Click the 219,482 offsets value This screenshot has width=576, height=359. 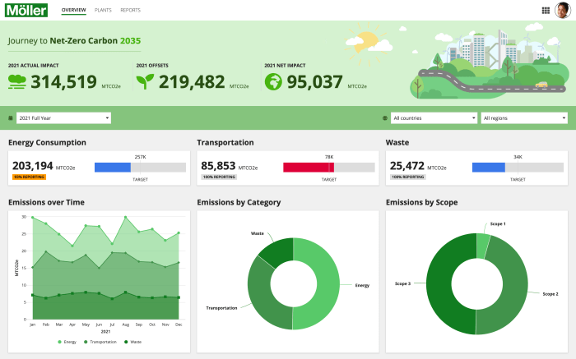tap(192, 82)
